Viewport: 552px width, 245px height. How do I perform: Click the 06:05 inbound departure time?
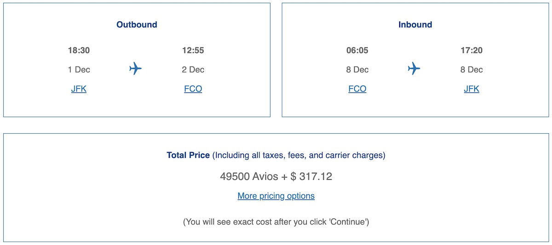357,51
